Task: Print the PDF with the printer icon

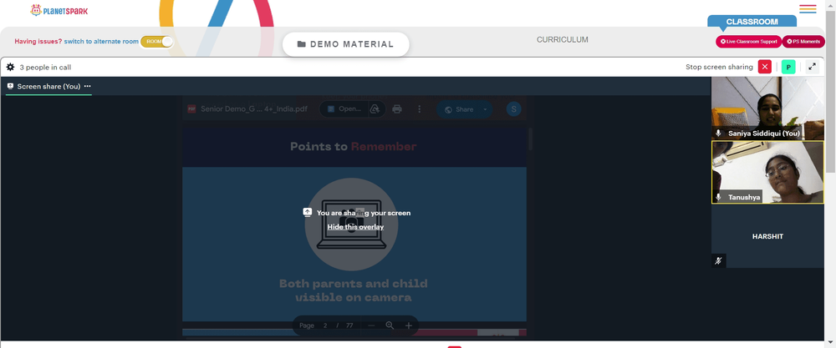Action: [396, 109]
